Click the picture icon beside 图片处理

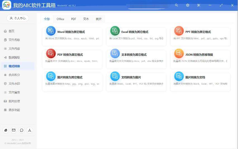click(5, 101)
